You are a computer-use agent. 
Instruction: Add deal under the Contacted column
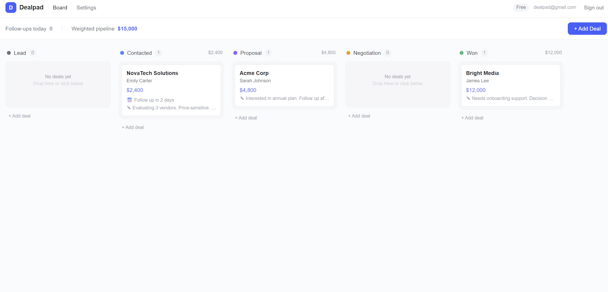(133, 127)
